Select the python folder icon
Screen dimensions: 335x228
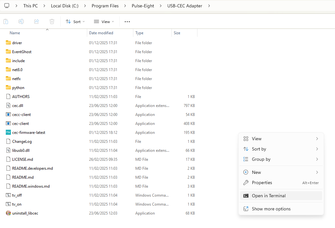(8, 87)
